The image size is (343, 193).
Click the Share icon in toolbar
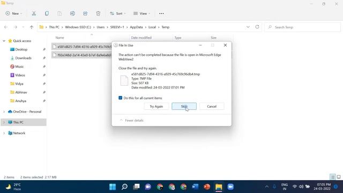[x=85, y=13]
